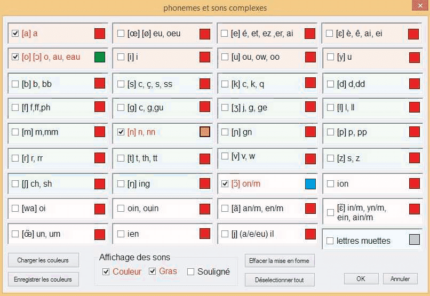Screen dimensions: 430x296
Task: Click Effacer la mise en forme
Action: coord(280,260)
